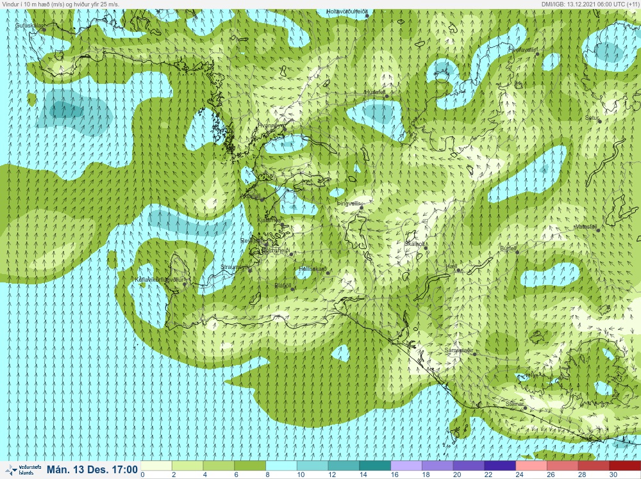
Task: Click the 16–18 m/s lavender legend swatch
Action: [406, 466]
